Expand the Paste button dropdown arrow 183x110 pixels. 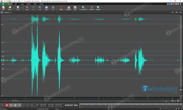(x=57, y=8)
